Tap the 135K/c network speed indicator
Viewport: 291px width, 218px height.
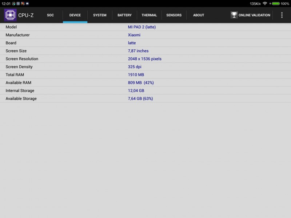[255, 4]
